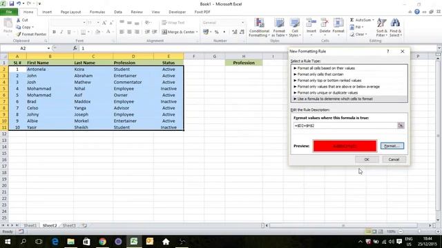
Task: Click the Increase Indent icon
Action: pyautogui.click(x=155, y=32)
